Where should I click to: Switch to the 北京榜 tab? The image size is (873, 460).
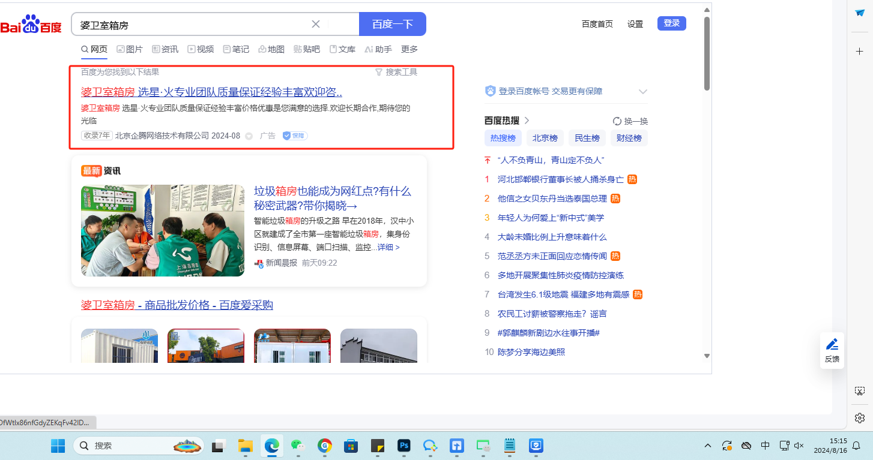545,138
